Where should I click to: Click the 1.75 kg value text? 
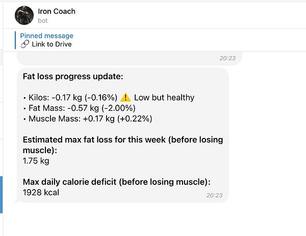coord(36,161)
